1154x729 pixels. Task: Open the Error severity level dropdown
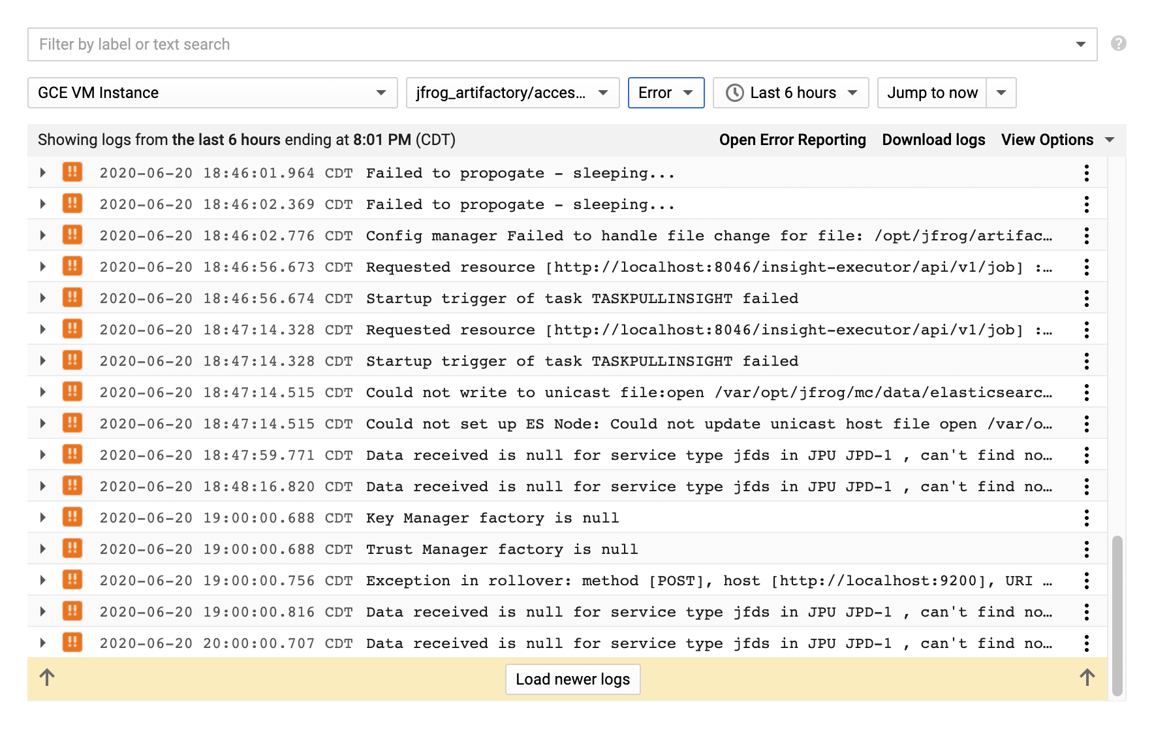pos(666,93)
